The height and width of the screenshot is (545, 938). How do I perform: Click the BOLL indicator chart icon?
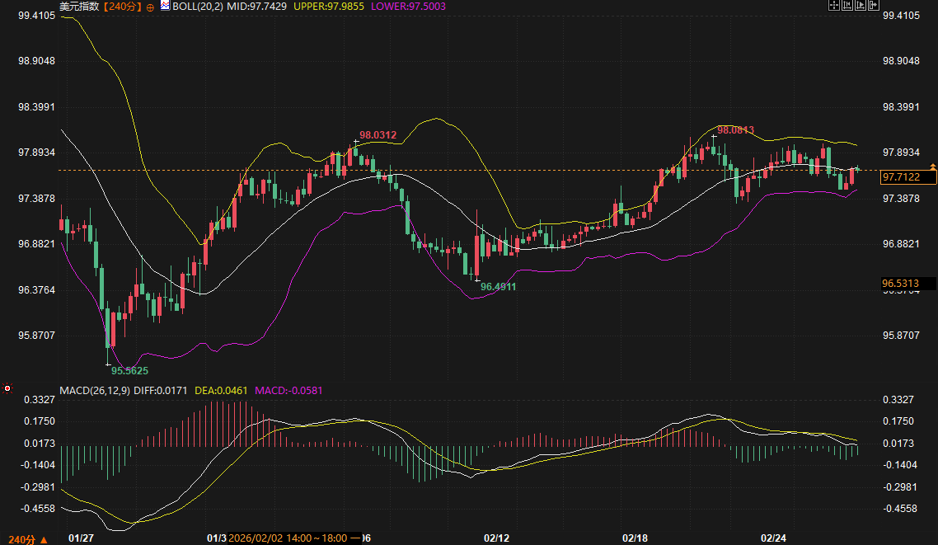[x=165, y=6]
